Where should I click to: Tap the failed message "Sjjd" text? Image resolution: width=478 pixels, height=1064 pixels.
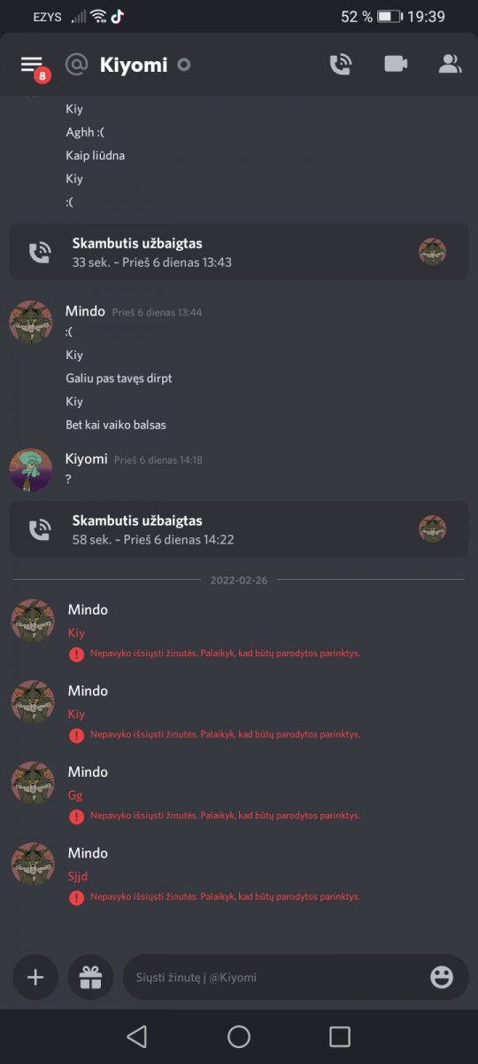click(x=78, y=876)
